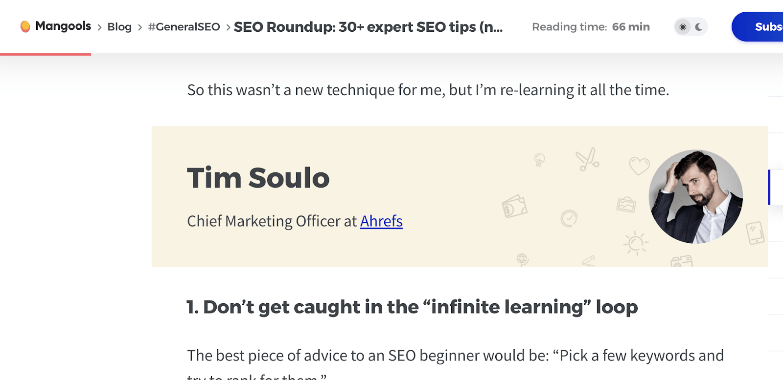
Task: Click the breadcrumb chevron after Mangools
Action: 99,27
